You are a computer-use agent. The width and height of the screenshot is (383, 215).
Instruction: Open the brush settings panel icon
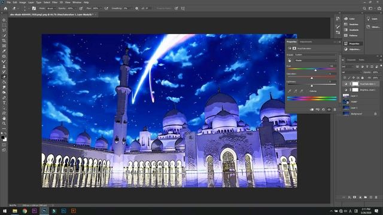tap(34, 8)
